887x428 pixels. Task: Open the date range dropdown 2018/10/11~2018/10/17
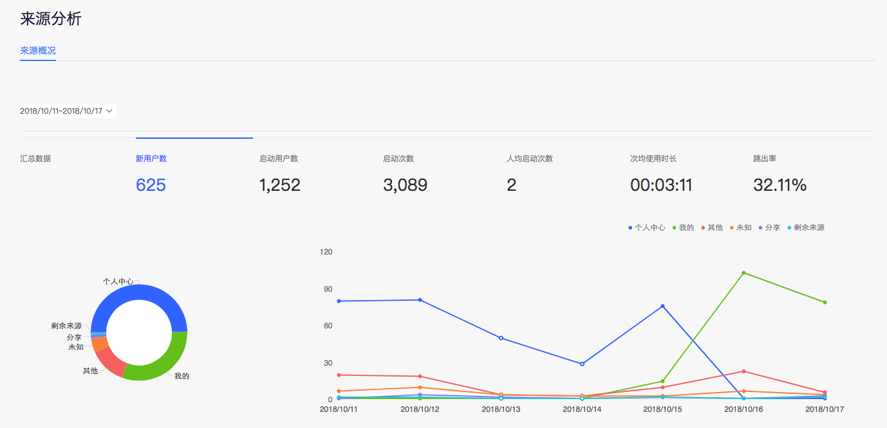pos(68,111)
